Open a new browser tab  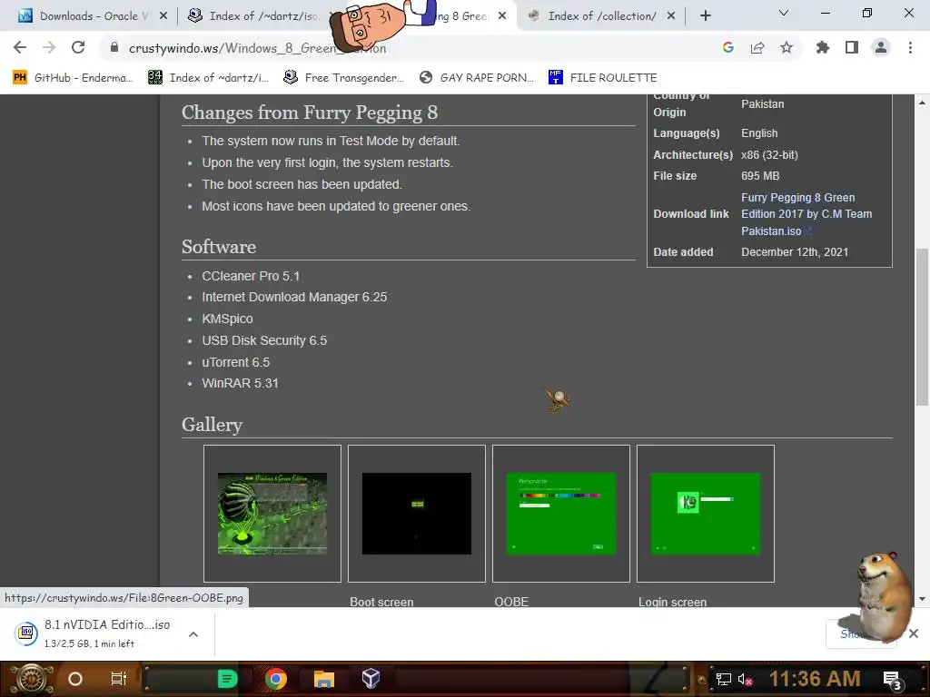click(705, 16)
